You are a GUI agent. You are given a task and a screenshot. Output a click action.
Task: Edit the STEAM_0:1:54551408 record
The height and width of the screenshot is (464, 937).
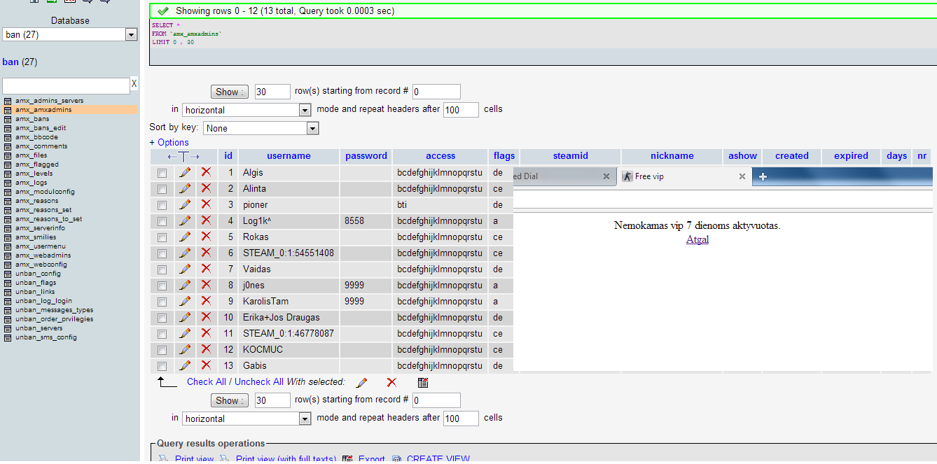[x=185, y=253]
